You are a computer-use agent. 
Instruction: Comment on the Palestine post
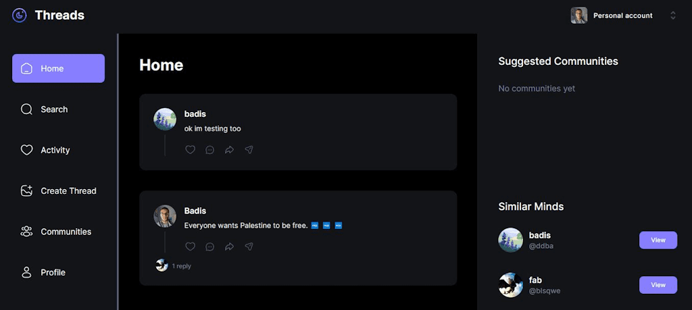(x=210, y=247)
